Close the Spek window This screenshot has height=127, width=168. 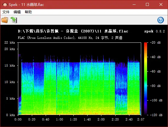click(161, 4)
